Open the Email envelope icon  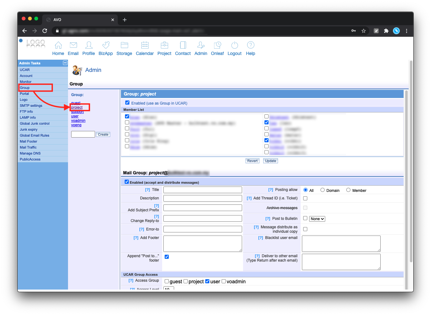[x=73, y=45]
